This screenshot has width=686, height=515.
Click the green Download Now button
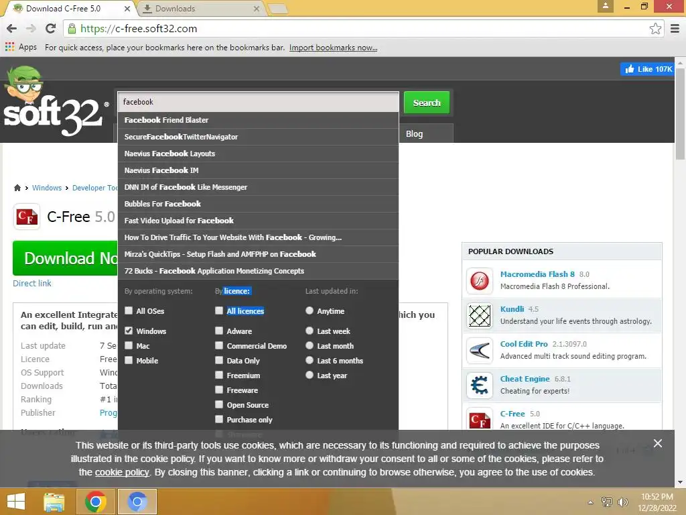coord(66,258)
